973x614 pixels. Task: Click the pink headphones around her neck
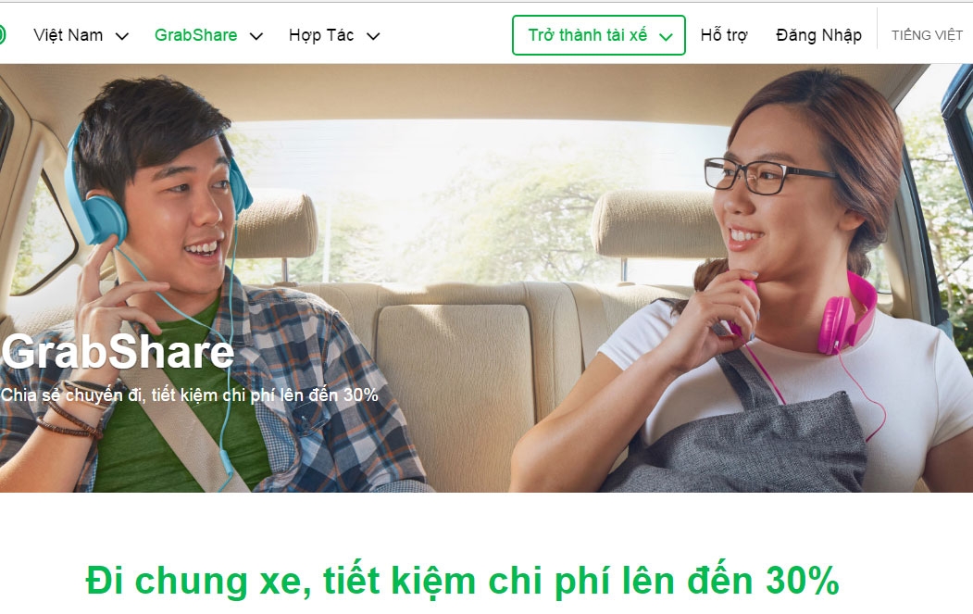[825, 314]
